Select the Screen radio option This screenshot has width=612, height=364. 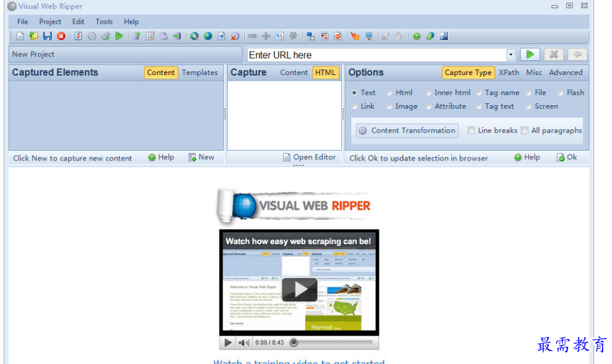click(528, 106)
